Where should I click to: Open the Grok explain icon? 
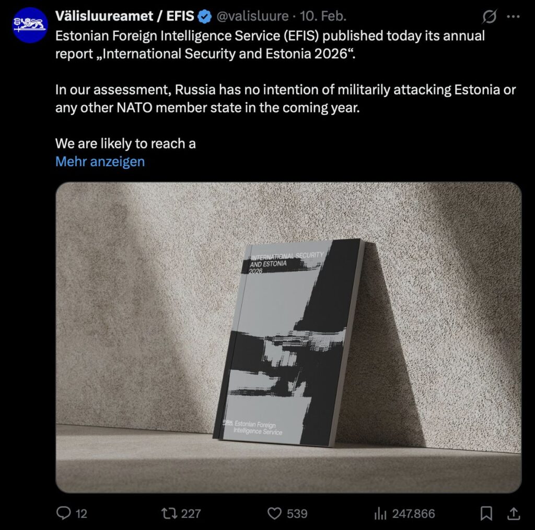pos(489,16)
